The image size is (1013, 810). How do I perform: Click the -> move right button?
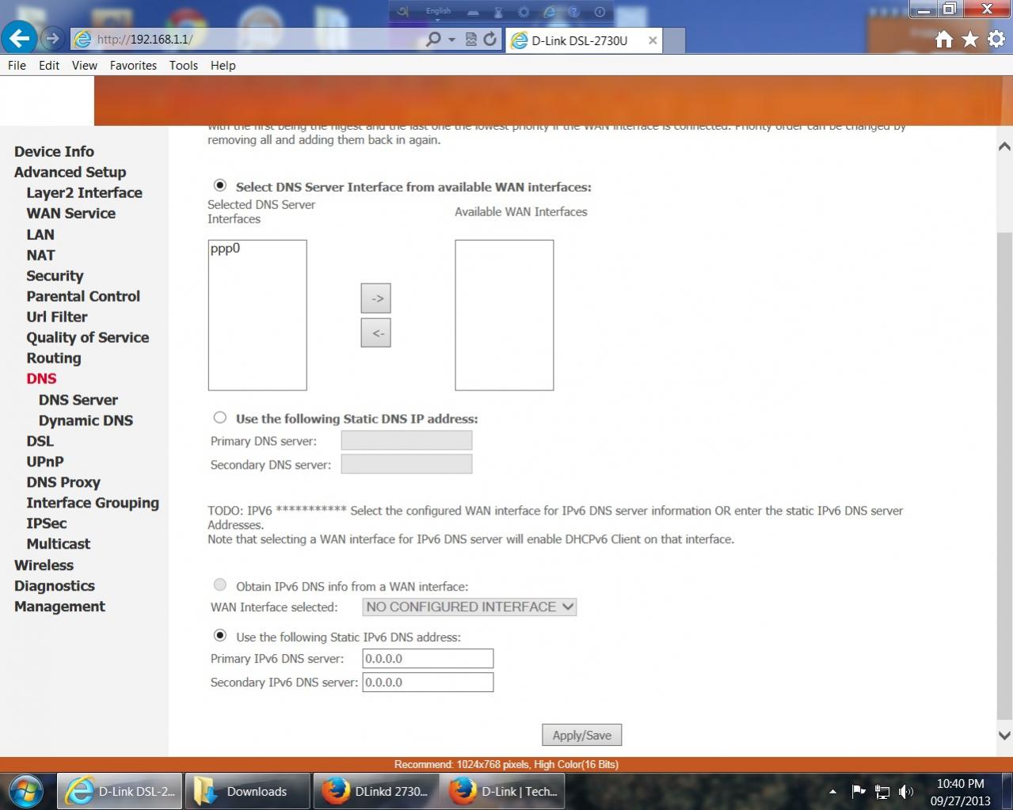point(376,299)
